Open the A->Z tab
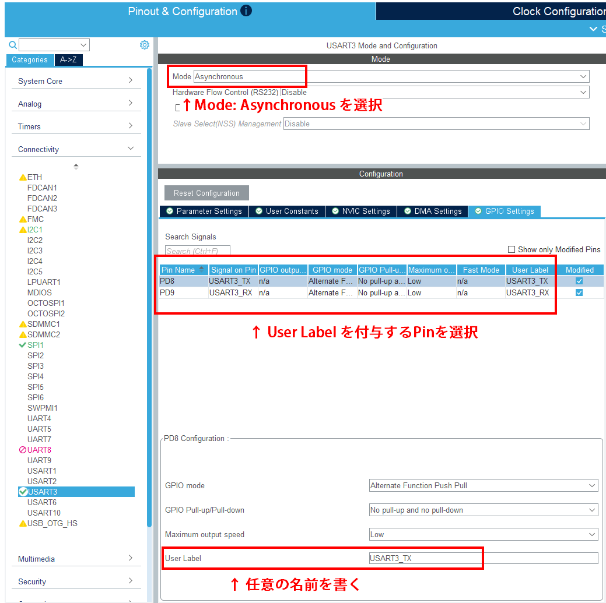 [x=69, y=59]
